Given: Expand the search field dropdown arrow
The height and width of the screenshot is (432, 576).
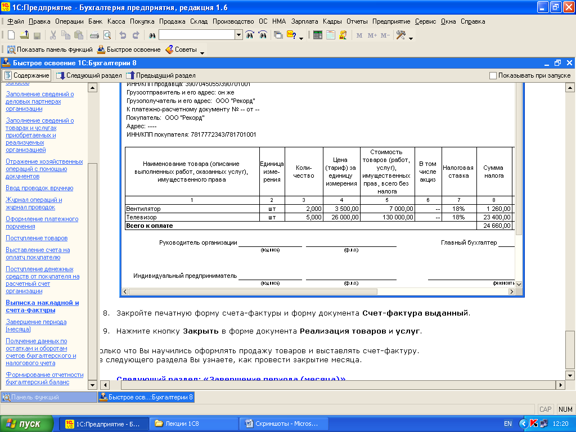Looking at the screenshot, I should [x=238, y=35].
